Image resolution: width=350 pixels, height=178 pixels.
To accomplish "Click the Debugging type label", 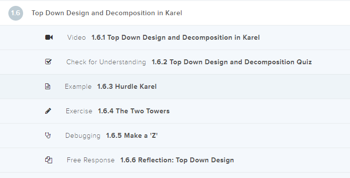I will point(83,135).
